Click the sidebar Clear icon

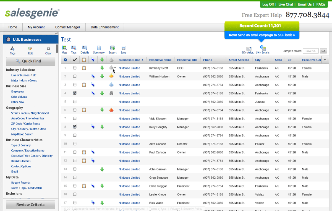coord(48,48)
